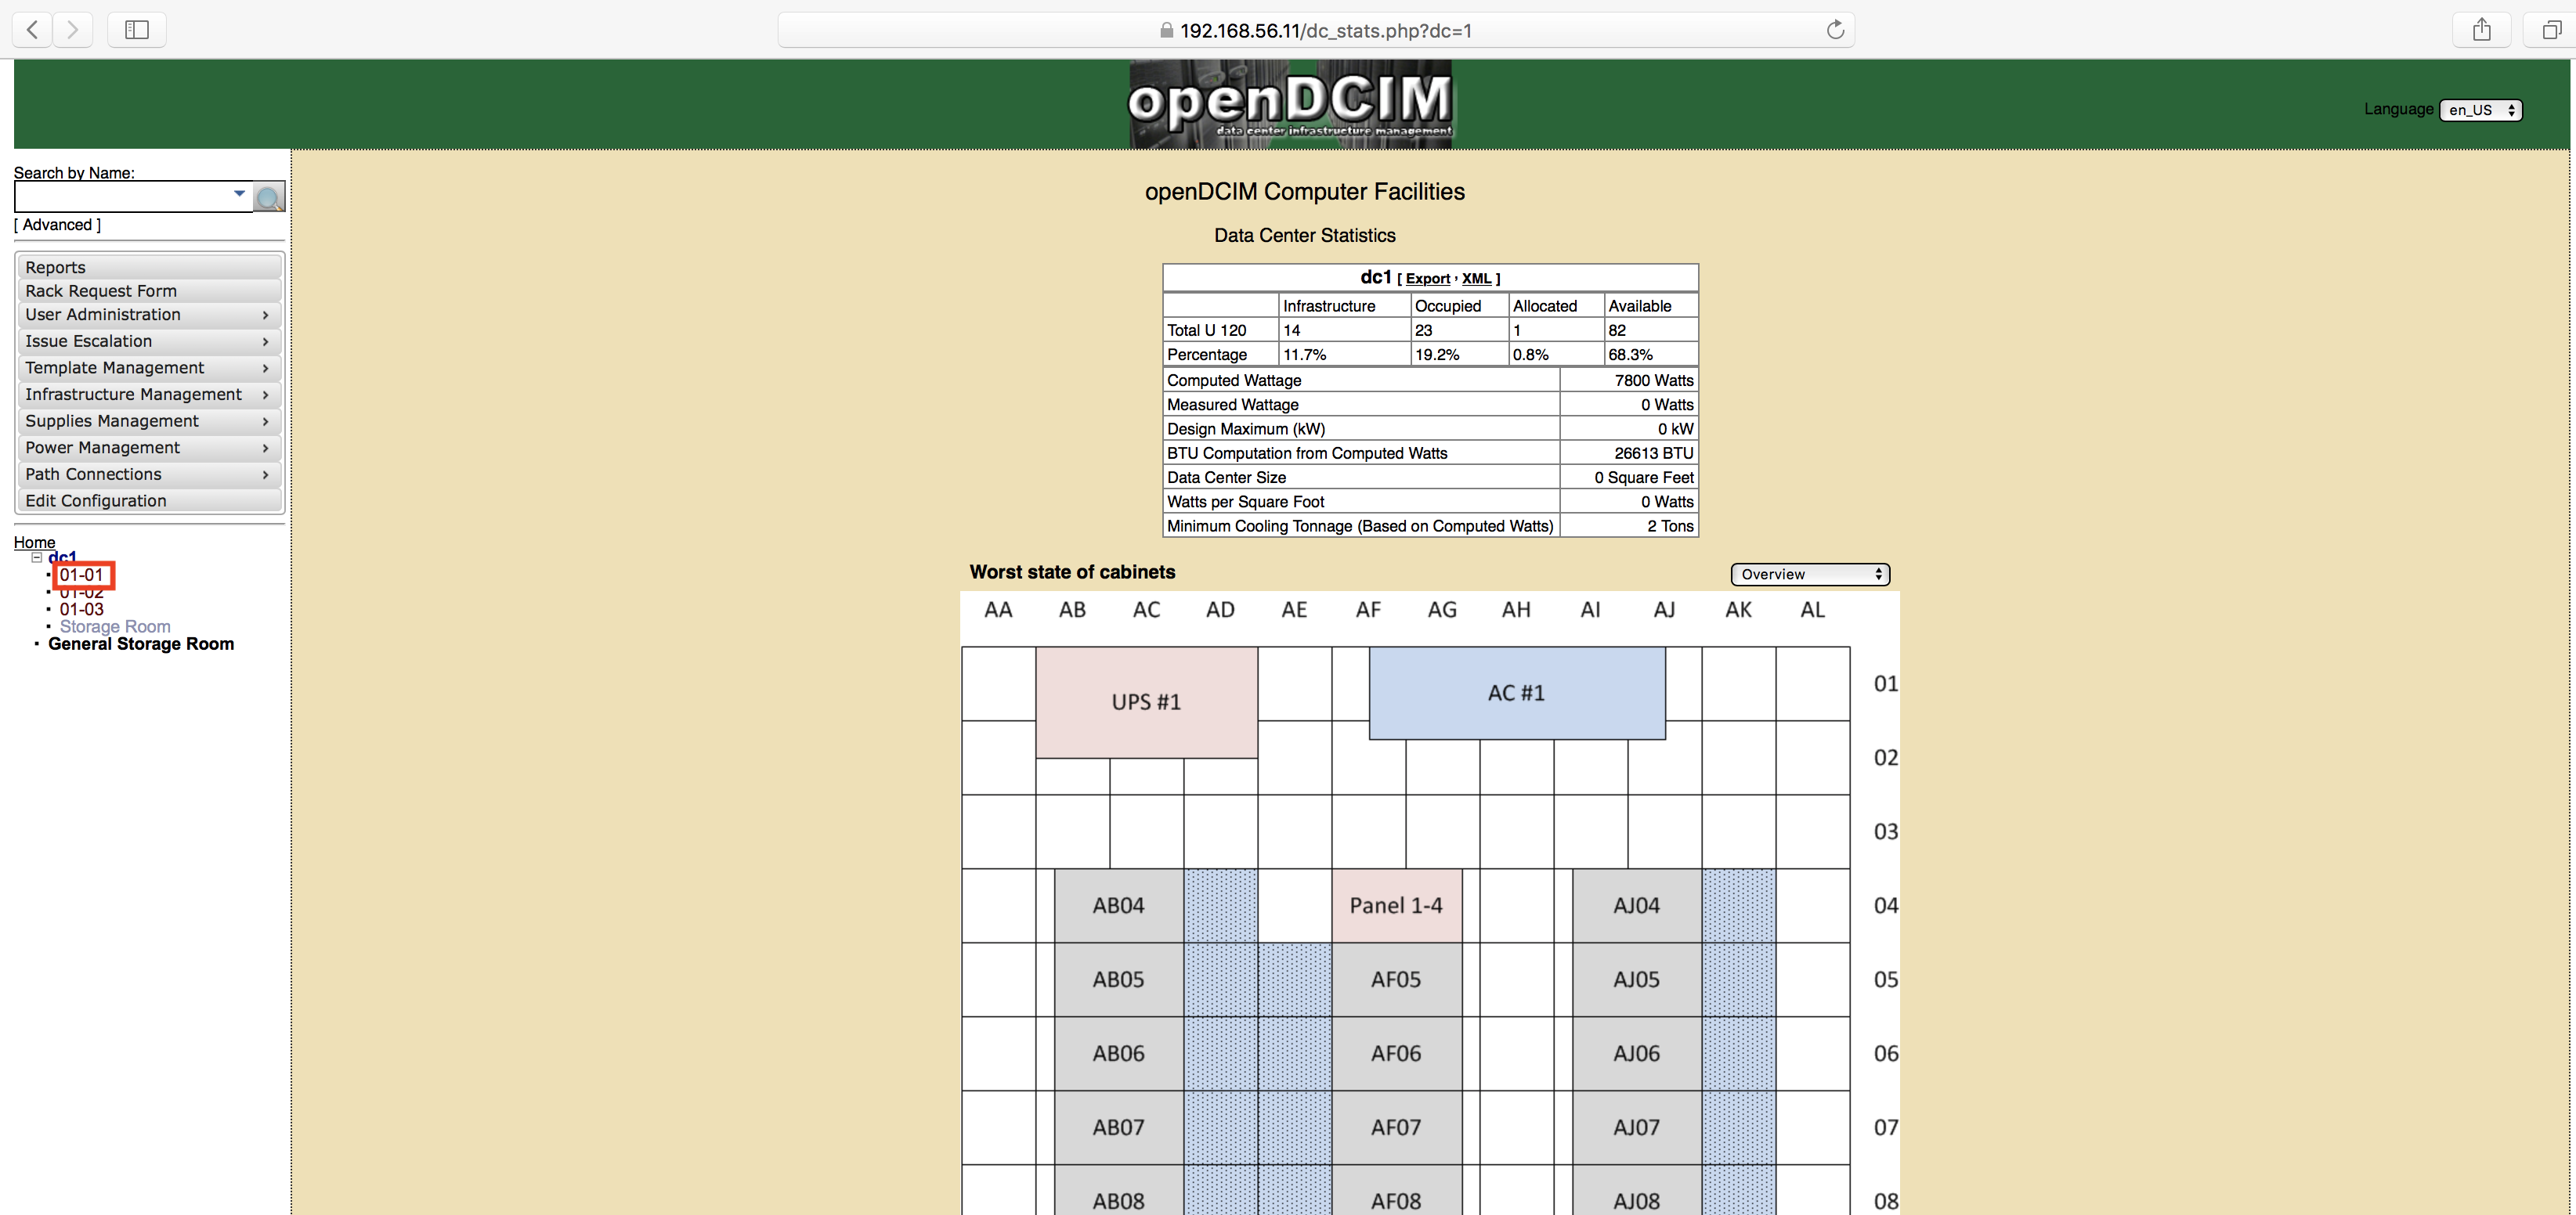Open the Edit Configuration menu item
This screenshot has height=1215, width=2576.
pos(149,500)
